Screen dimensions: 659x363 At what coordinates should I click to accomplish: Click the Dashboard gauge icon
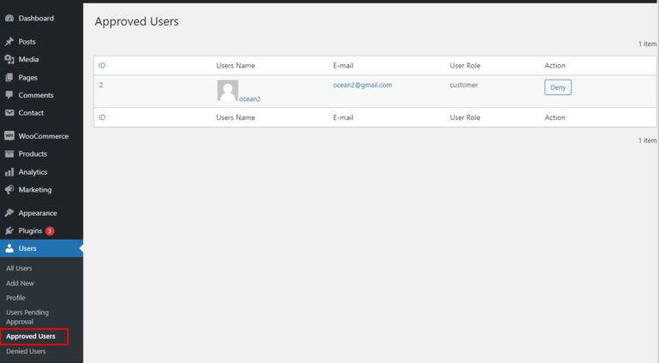(x=9, y=18)
